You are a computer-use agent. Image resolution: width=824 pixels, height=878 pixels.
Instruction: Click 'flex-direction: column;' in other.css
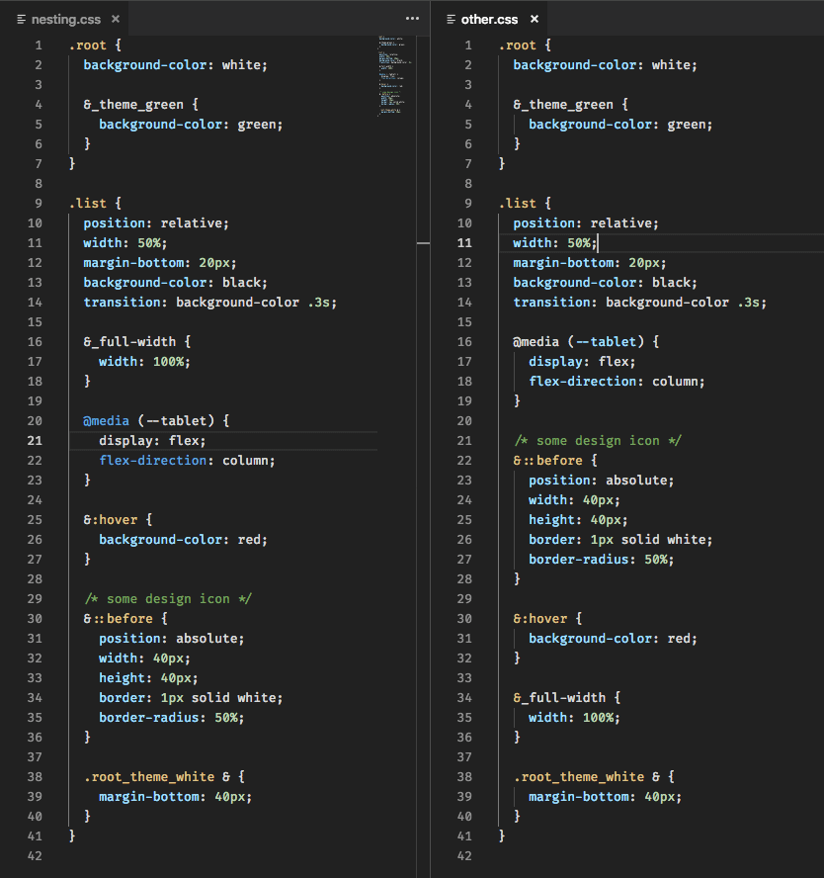[x=617, y=382]
